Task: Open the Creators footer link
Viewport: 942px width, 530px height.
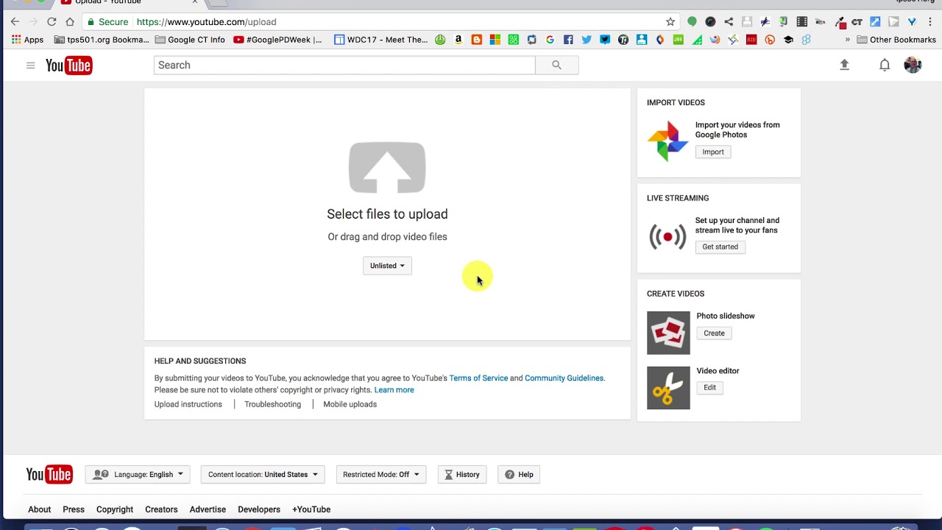Action: [x=161, y=509]
